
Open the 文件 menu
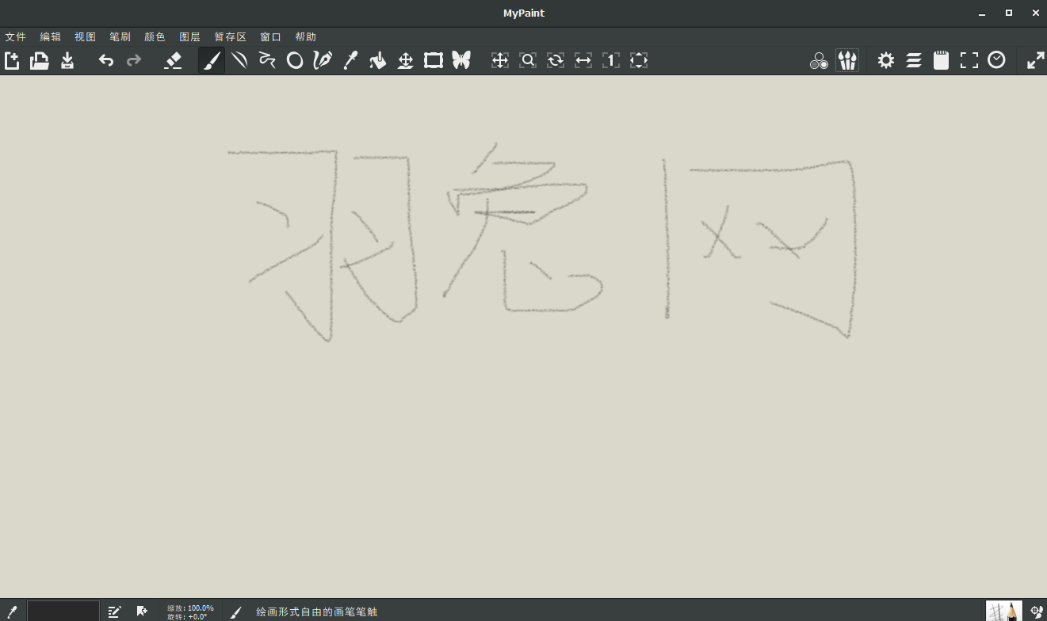point(16,37)
